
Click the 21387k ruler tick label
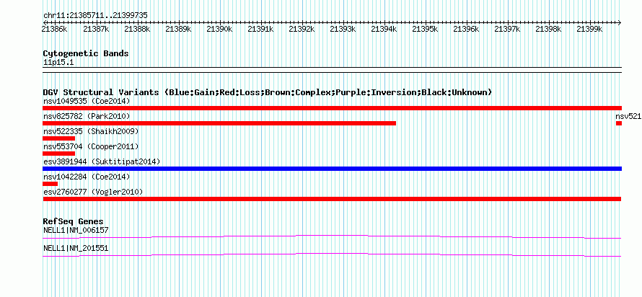click(x=96, y=29)
